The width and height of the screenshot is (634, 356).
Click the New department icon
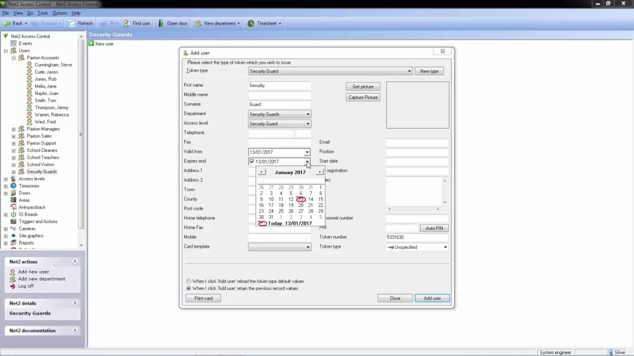point(198,23)
